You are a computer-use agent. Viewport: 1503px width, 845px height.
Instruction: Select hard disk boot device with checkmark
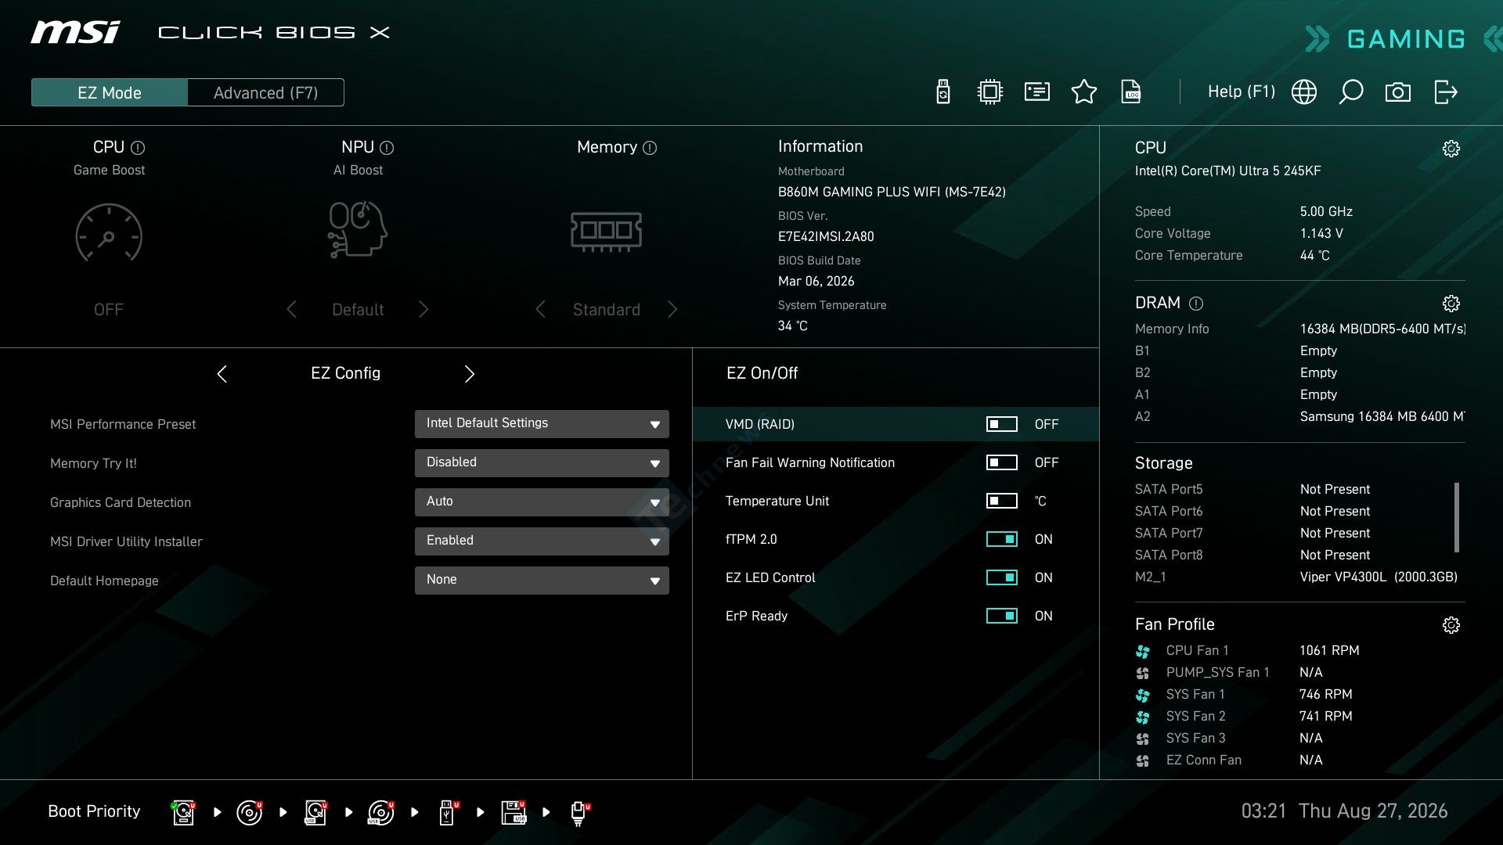tap(183, 812)
